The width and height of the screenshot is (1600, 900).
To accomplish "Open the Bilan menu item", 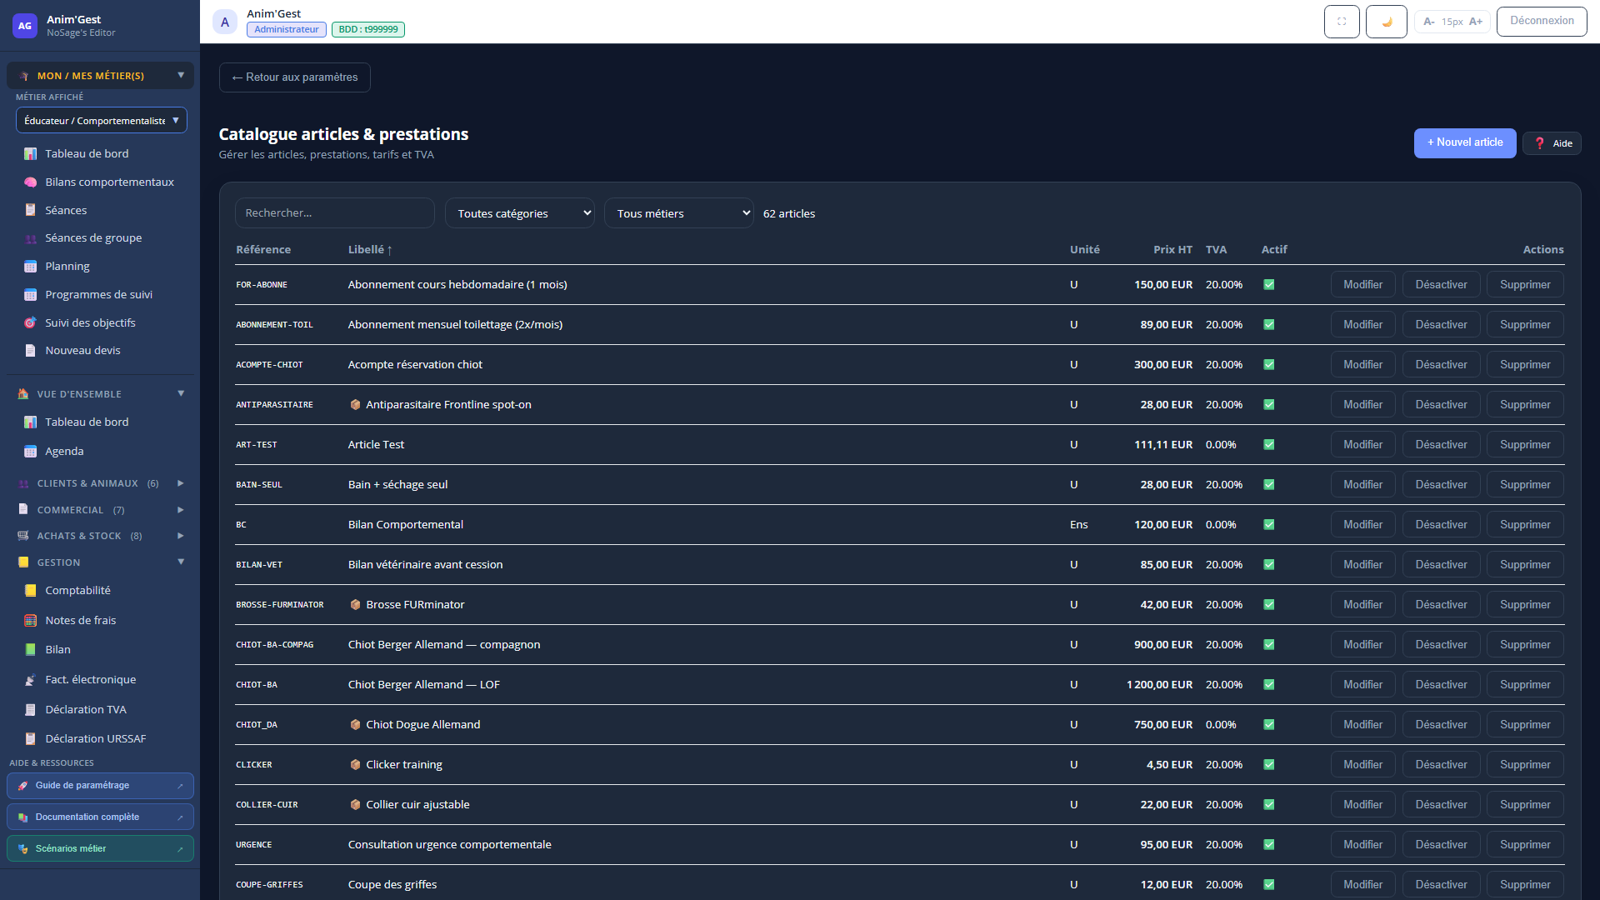I will point(57,649).
